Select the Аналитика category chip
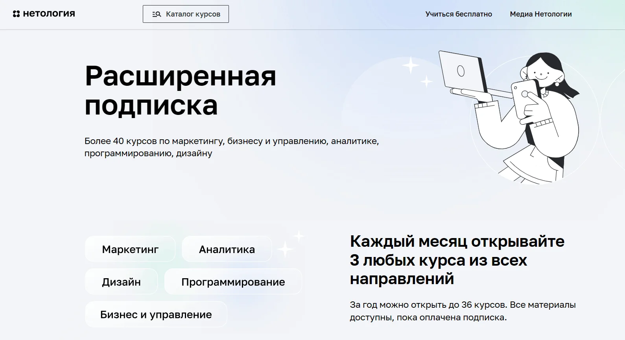The height and width of the screenshot is (340, 625). 227,249
